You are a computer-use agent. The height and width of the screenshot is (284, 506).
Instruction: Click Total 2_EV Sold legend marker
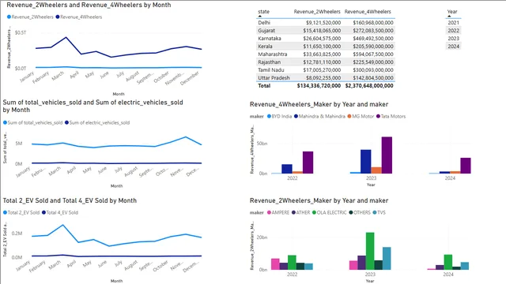click(x=5, y=212)
